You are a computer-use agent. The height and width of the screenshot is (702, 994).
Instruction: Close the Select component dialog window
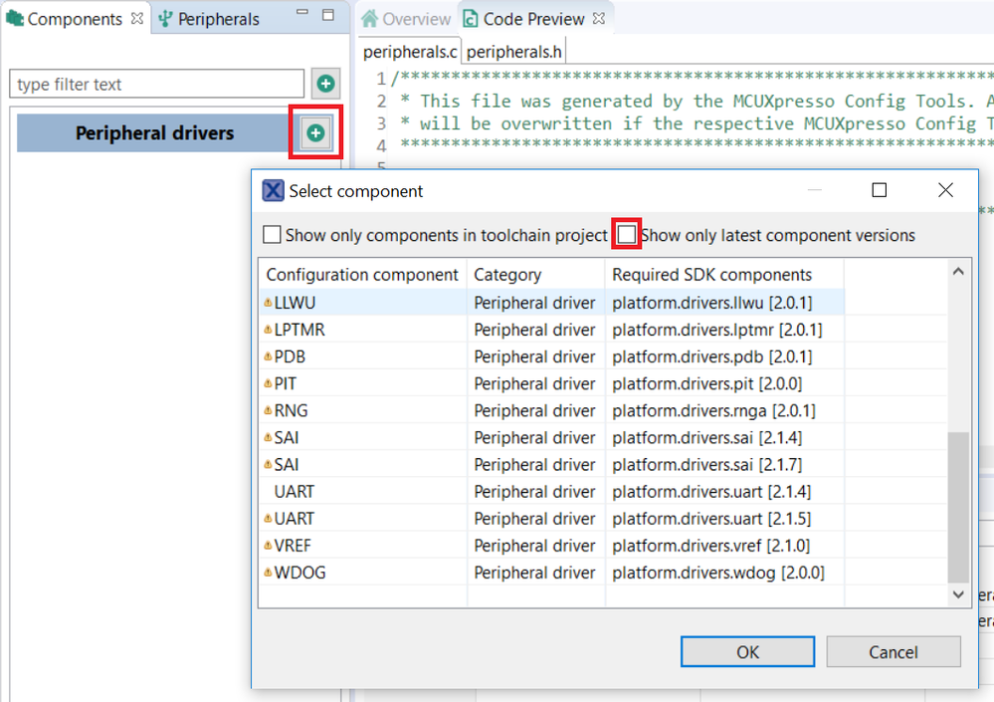(945, 189)
